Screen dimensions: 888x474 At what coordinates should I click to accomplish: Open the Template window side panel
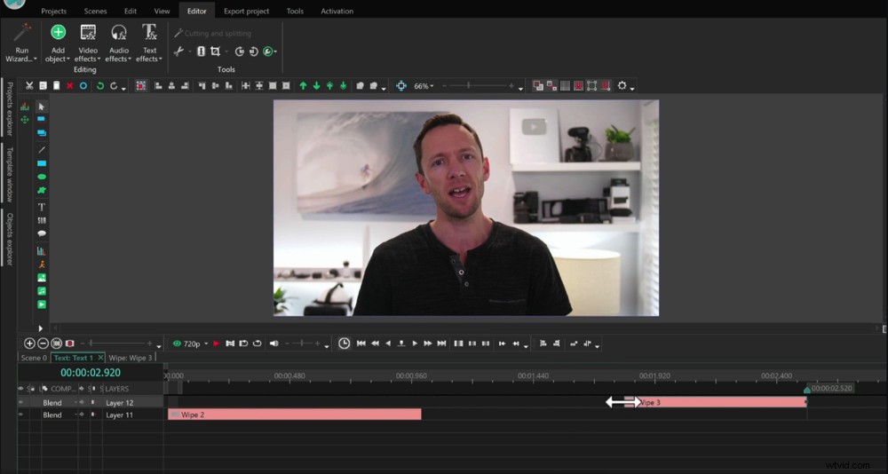tap(9, 174)
